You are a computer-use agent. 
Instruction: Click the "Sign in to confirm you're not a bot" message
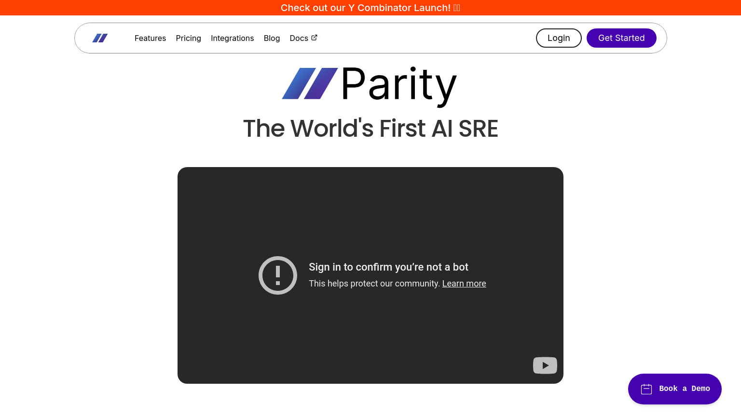pos(388,267)
